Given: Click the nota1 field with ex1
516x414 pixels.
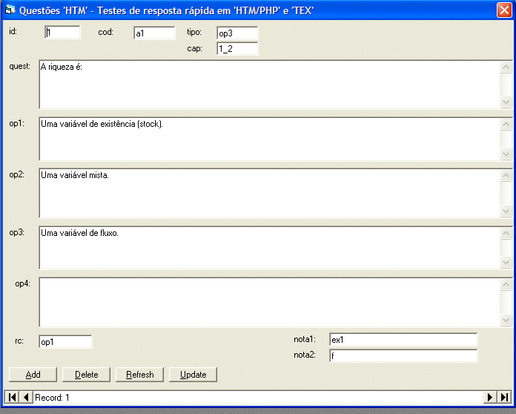Looking at the screenshot, I should [x=403, y=340].
